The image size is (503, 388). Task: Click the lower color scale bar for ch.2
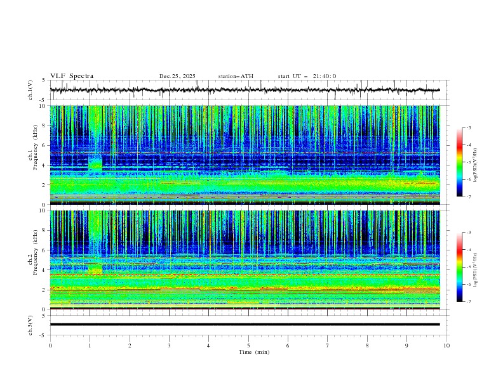pos(460,267)
